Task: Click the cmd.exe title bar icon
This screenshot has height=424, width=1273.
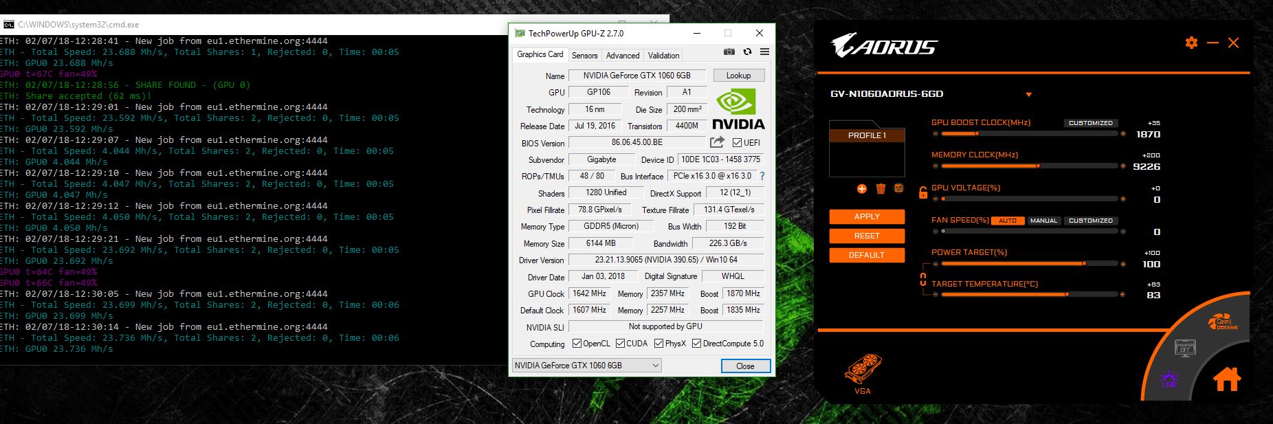Action: tap(8, 24)
